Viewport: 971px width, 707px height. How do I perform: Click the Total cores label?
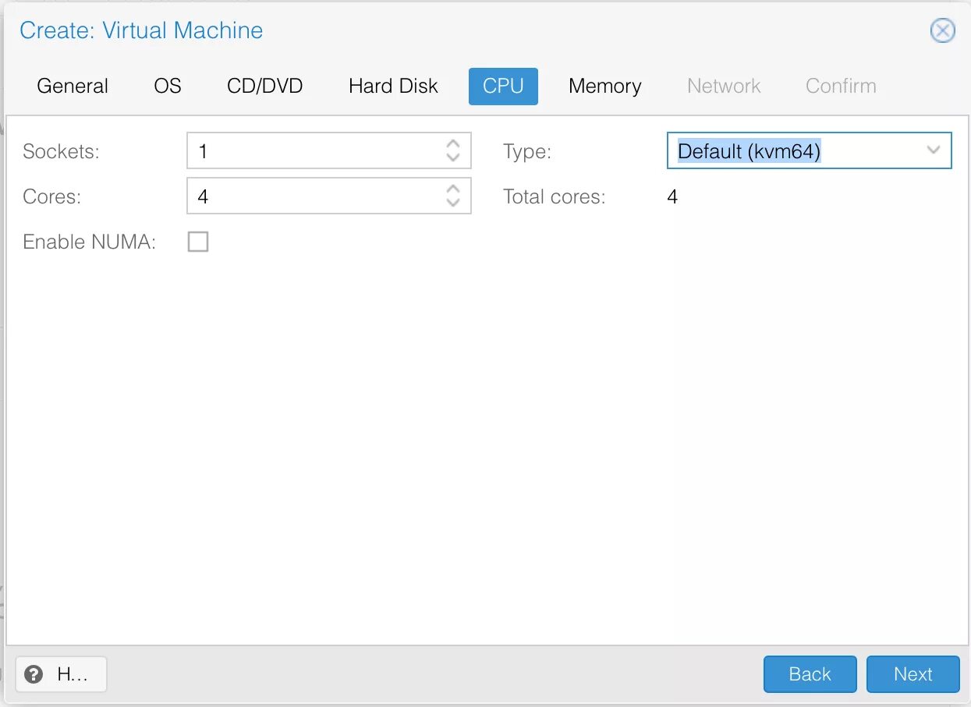[x=555, y=196]
